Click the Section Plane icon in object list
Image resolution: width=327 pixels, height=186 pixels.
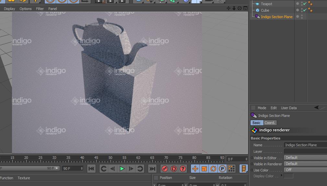[257, 16]
